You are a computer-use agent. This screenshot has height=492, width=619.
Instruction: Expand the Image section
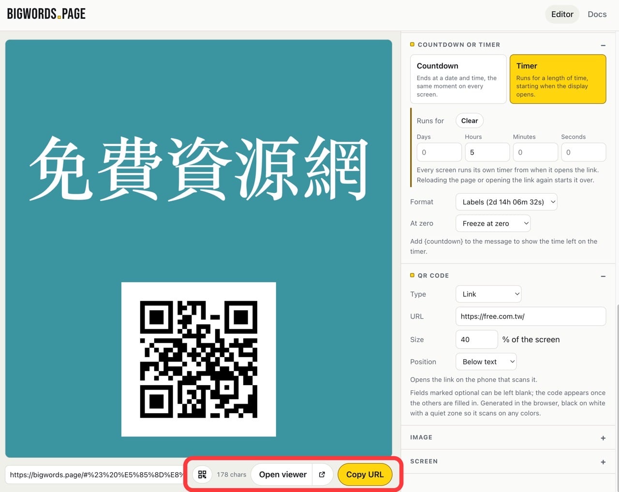pyautogui.click(x=603, y=438)
